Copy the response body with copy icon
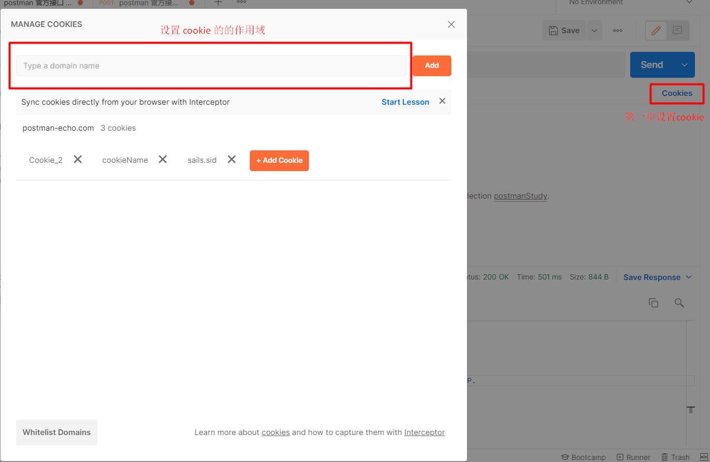The image size is (710, 462). tap(654, 303)
